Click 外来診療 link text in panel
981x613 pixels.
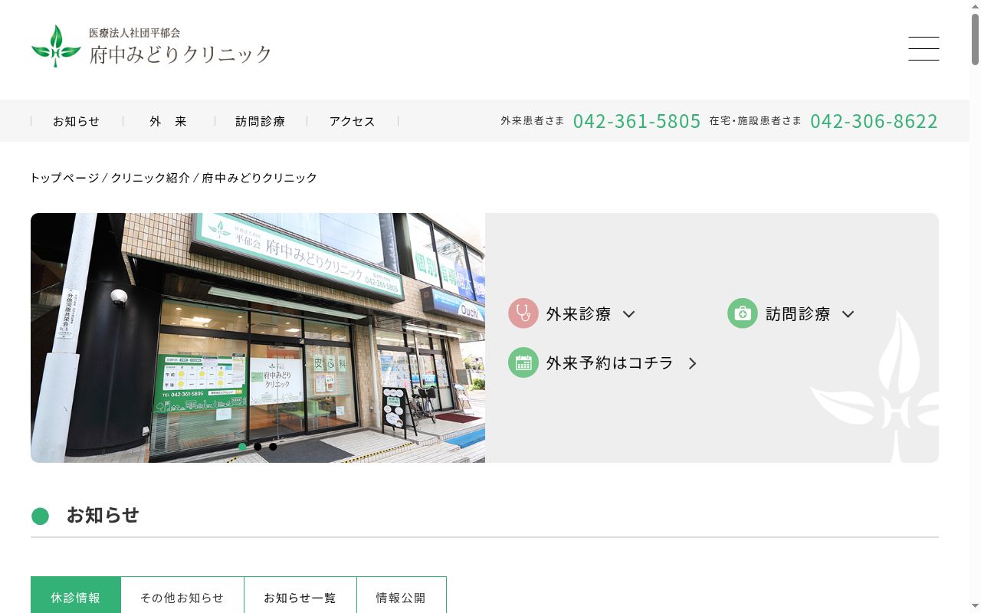(579, 314)
